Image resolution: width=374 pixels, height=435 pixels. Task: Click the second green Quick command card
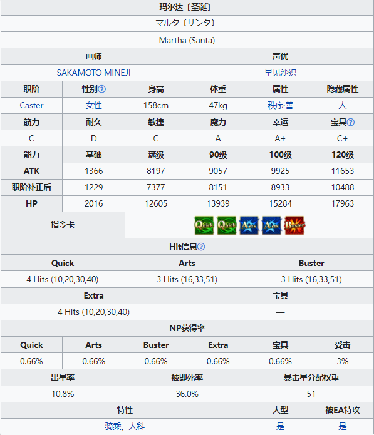click(227, 225)
